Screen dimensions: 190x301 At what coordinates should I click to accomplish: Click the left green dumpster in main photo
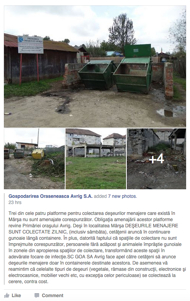pos(97,74)
